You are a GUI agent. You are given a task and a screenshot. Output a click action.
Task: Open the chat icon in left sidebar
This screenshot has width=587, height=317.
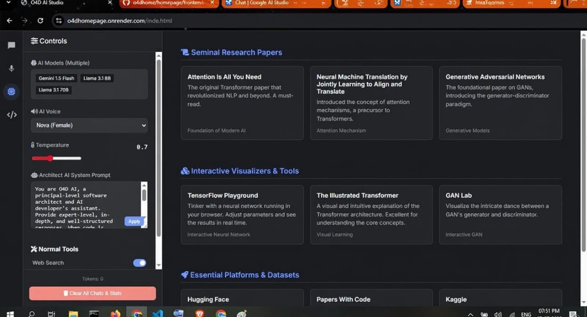tap(11, 45)
